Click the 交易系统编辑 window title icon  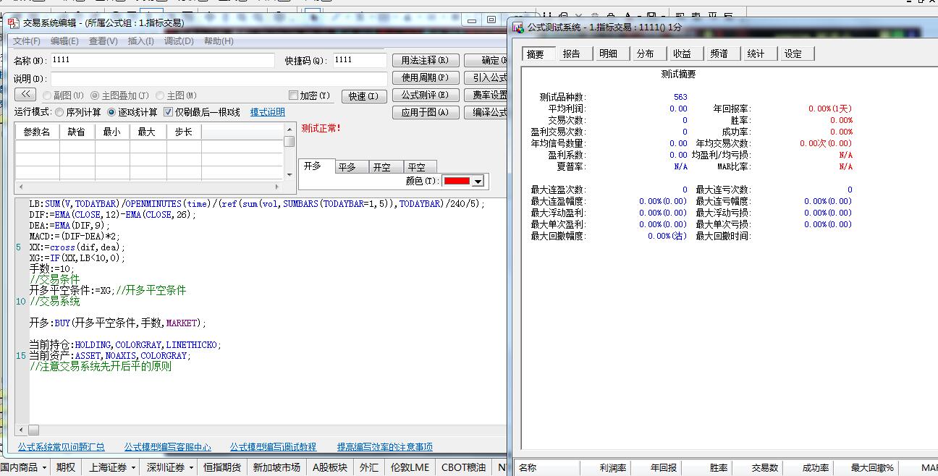coord(13,22)
